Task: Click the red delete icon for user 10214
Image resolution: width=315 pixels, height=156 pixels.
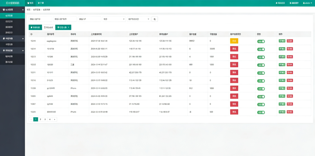Action: 290,49
